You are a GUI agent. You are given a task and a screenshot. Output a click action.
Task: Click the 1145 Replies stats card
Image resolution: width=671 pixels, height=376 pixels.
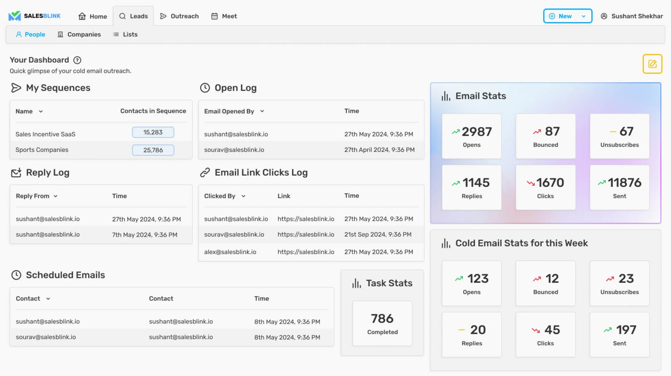(472, 187)
